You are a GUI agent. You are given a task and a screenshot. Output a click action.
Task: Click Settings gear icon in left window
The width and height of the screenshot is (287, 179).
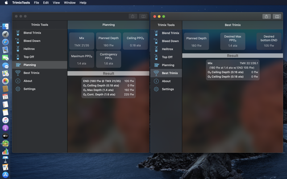18,89
